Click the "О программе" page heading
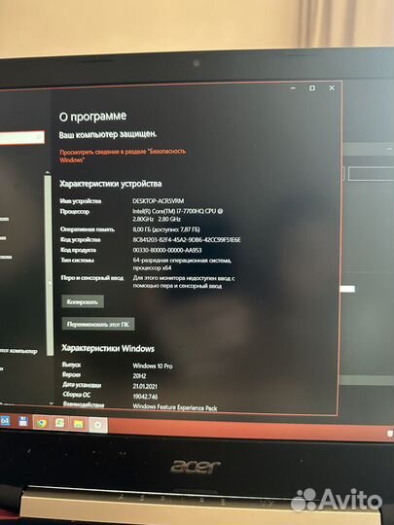Viewport: 394px width, 525px height. [x=92, y=117]
